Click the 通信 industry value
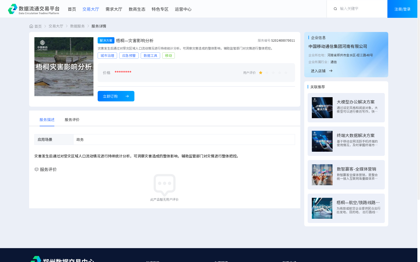Screen dimensions: 420x262 tap(334, 62)
